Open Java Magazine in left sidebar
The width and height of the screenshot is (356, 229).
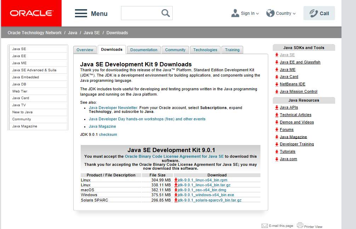(38, 126)
